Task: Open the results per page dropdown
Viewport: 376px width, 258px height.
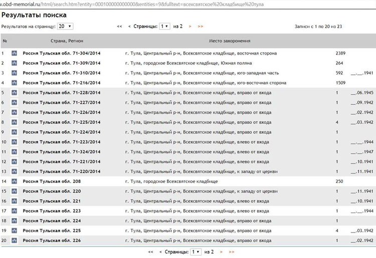Action: (x=65, y=26)
